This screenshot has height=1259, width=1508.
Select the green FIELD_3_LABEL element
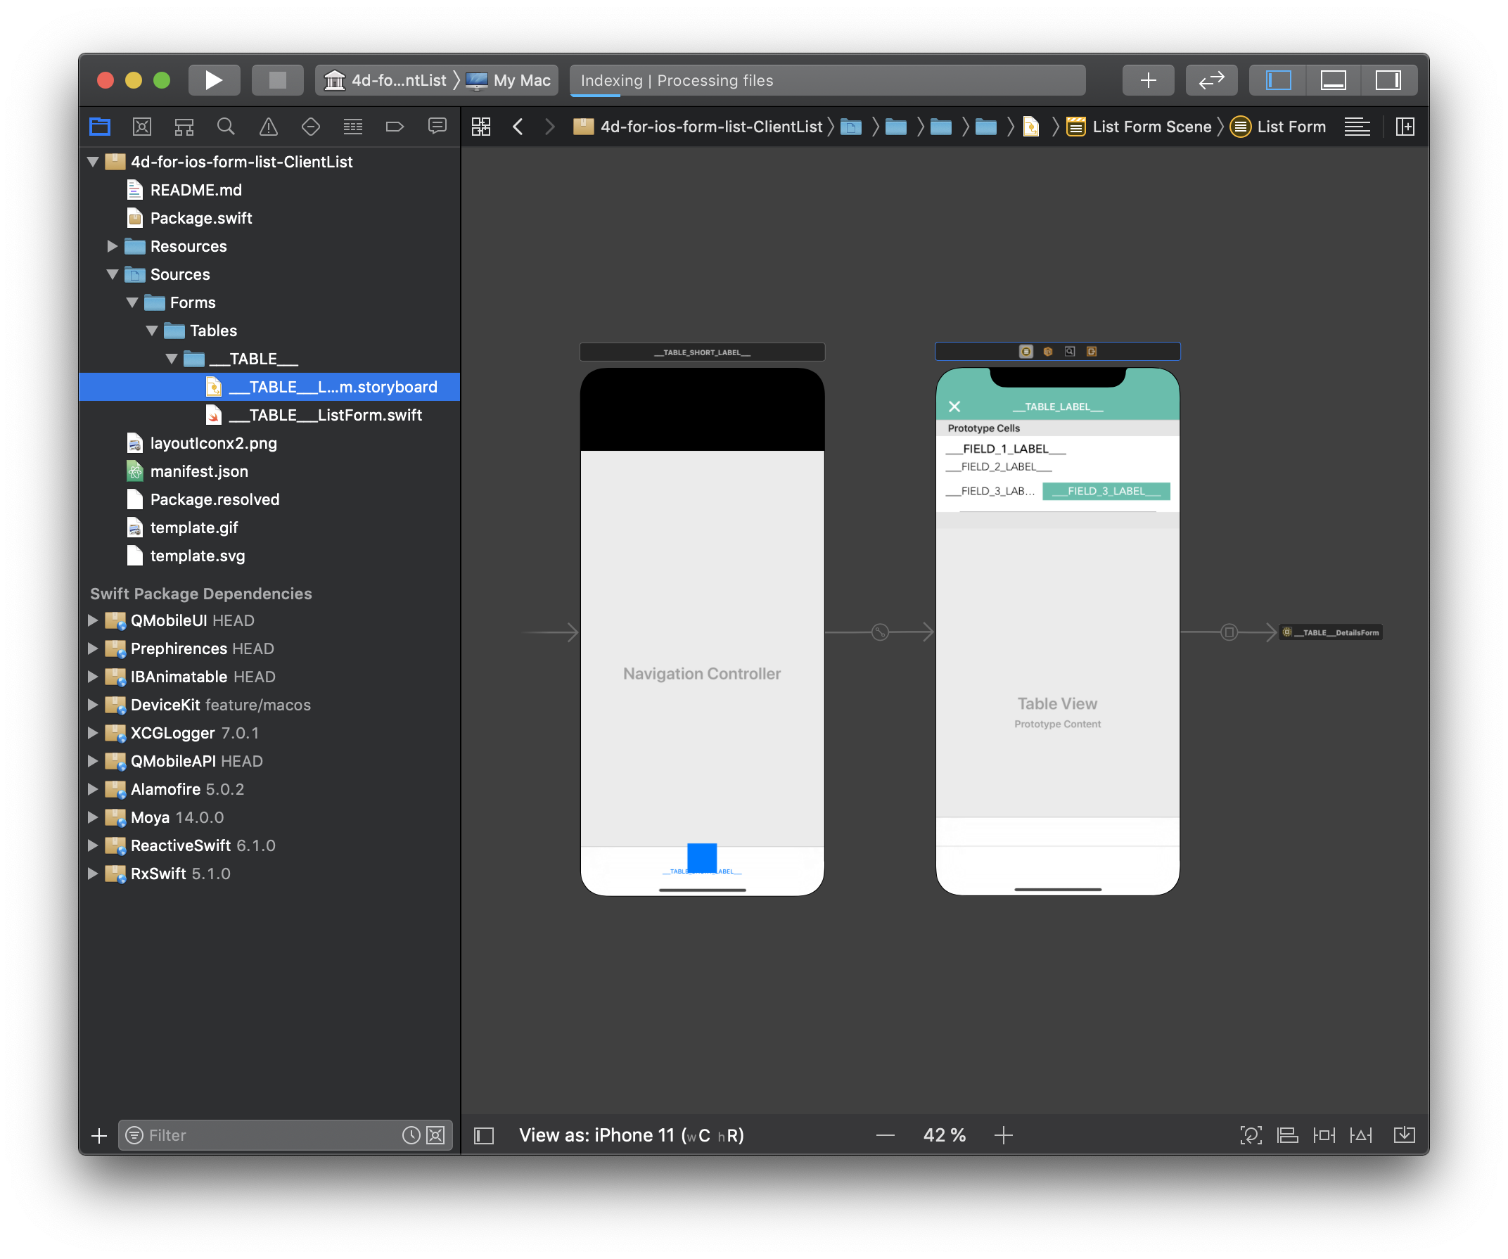pyautogui.click(x=1106, y=491)
